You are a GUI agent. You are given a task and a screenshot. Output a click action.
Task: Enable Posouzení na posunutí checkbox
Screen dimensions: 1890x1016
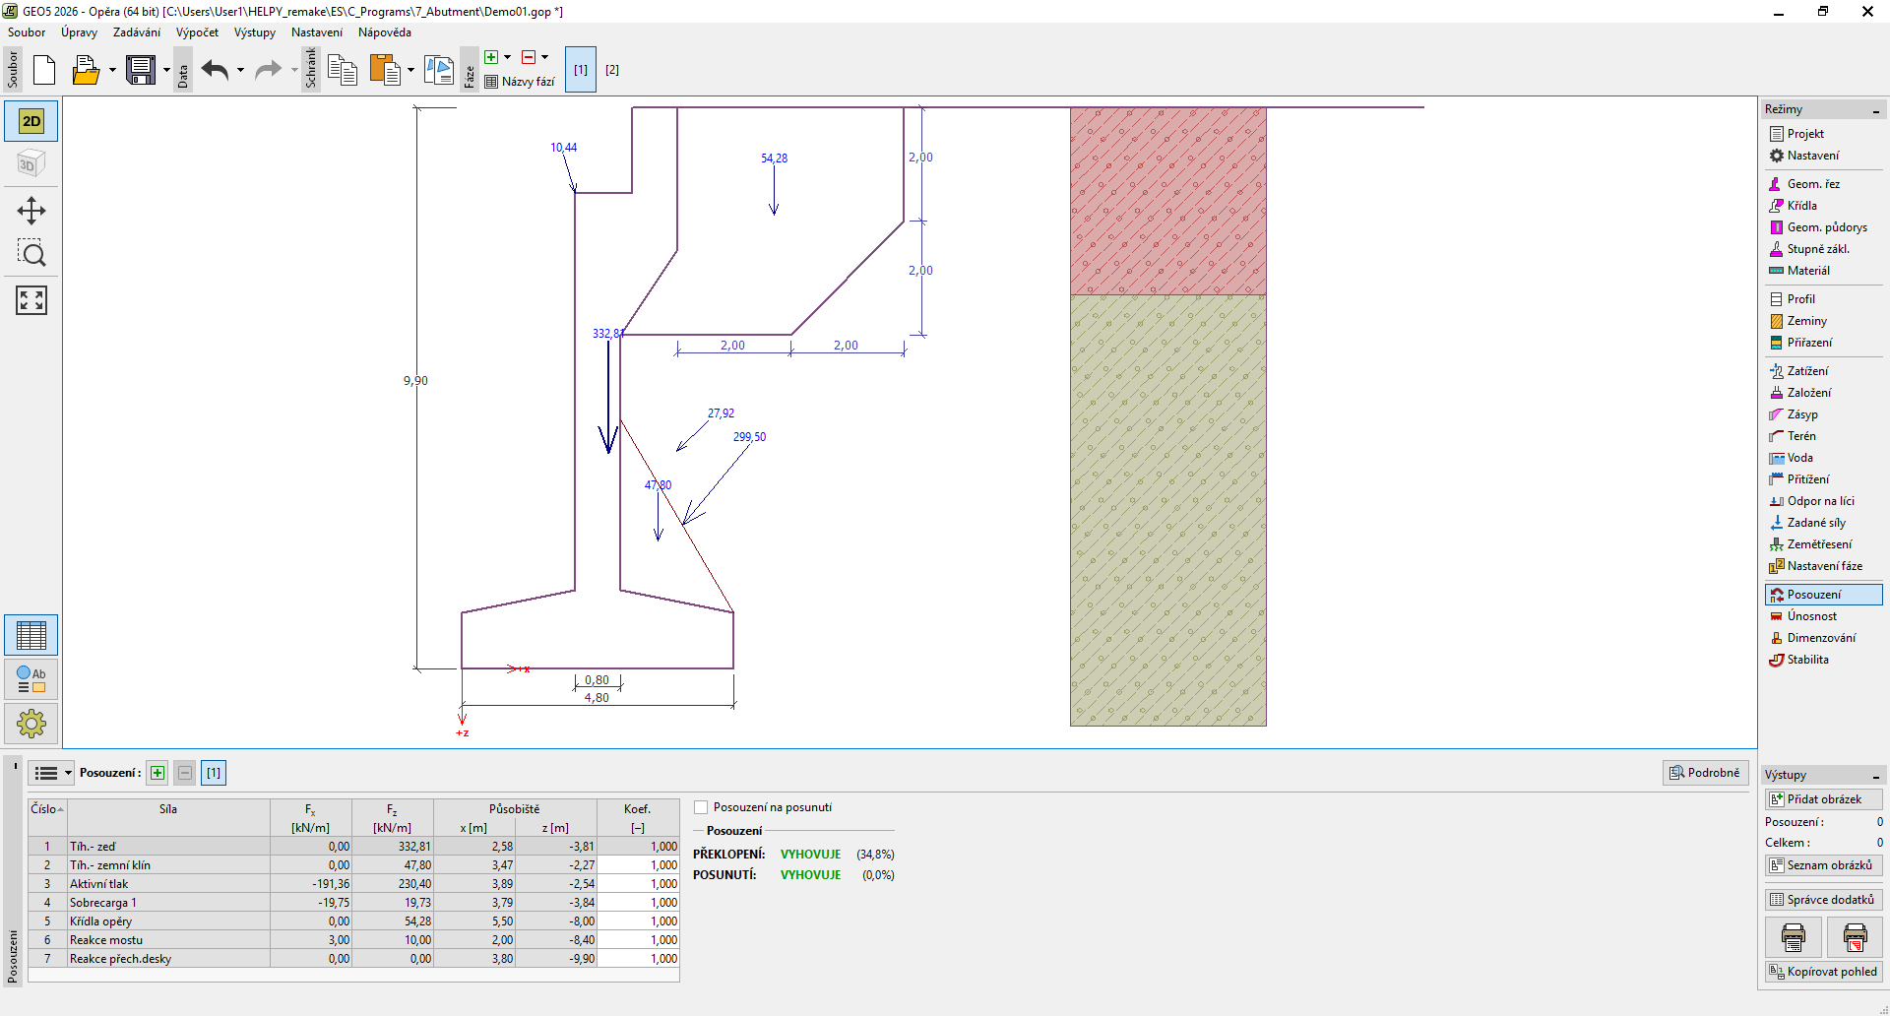[701, 807]
